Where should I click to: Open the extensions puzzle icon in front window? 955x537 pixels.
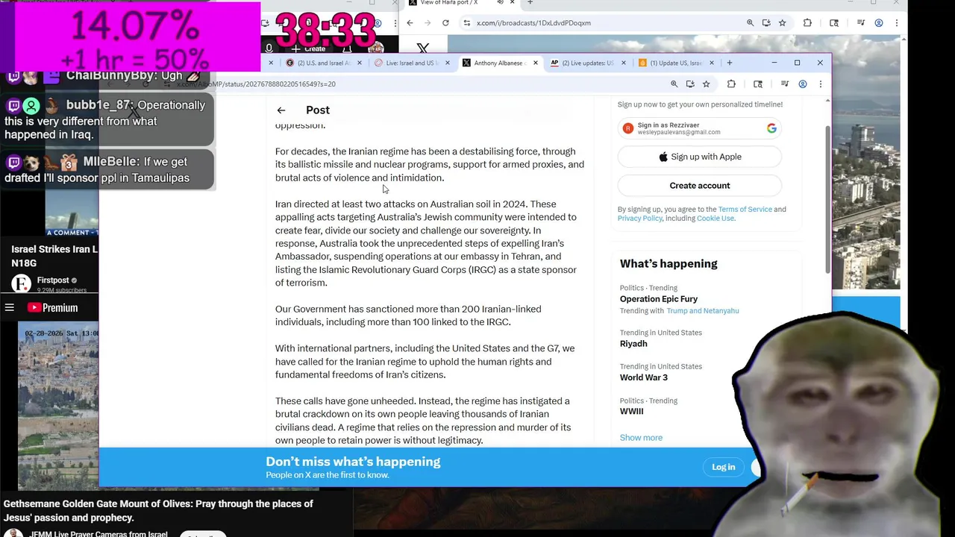(731, 84)
